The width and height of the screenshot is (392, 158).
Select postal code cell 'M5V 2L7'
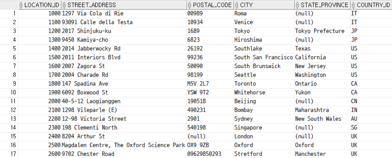[x=210, y=84]
